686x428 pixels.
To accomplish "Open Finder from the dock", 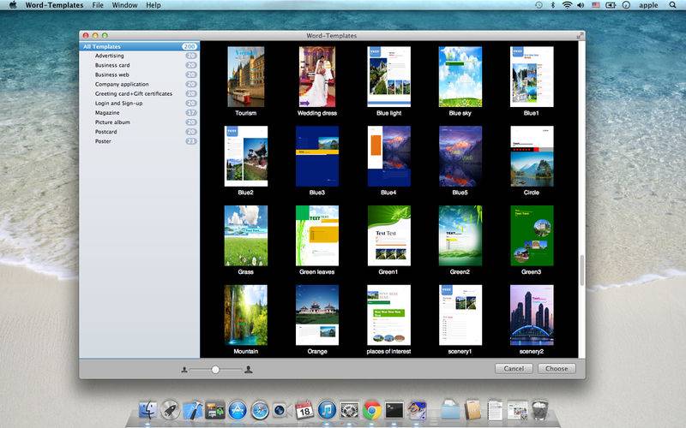I will 148,411.
